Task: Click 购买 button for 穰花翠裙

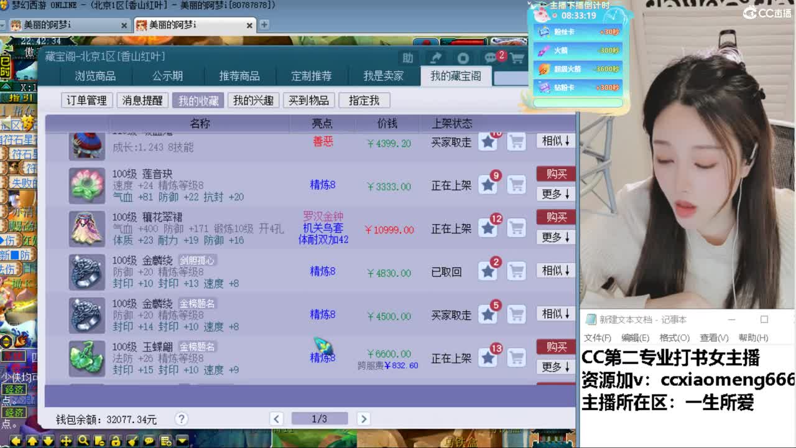Action: pos(554,217)
